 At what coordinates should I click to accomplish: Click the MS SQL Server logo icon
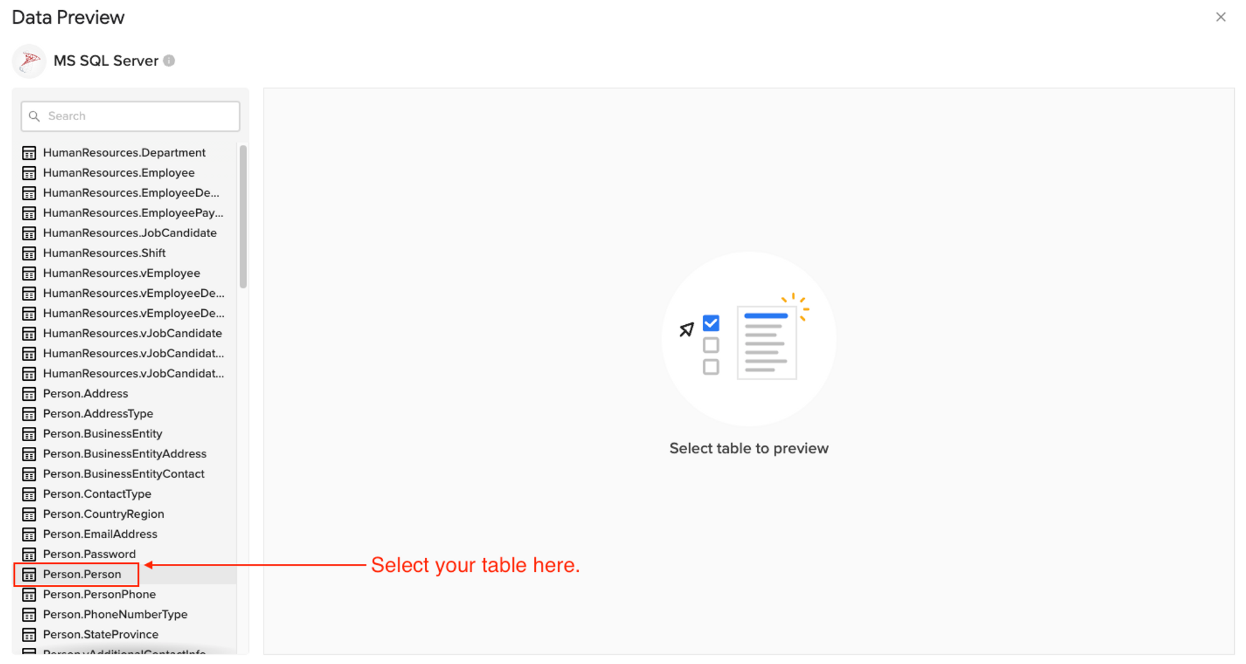pyautogui.click(x=29, y=61)
